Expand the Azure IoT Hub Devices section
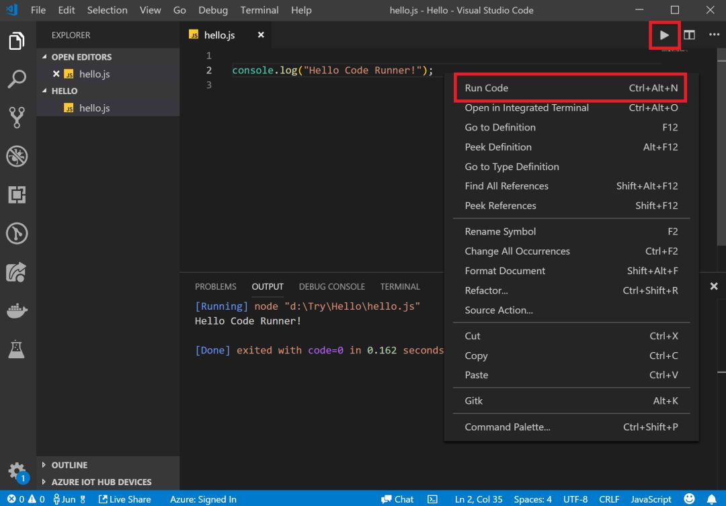This screenshot has height=506, width=726. pyautogui.click(x=101, y=482)
